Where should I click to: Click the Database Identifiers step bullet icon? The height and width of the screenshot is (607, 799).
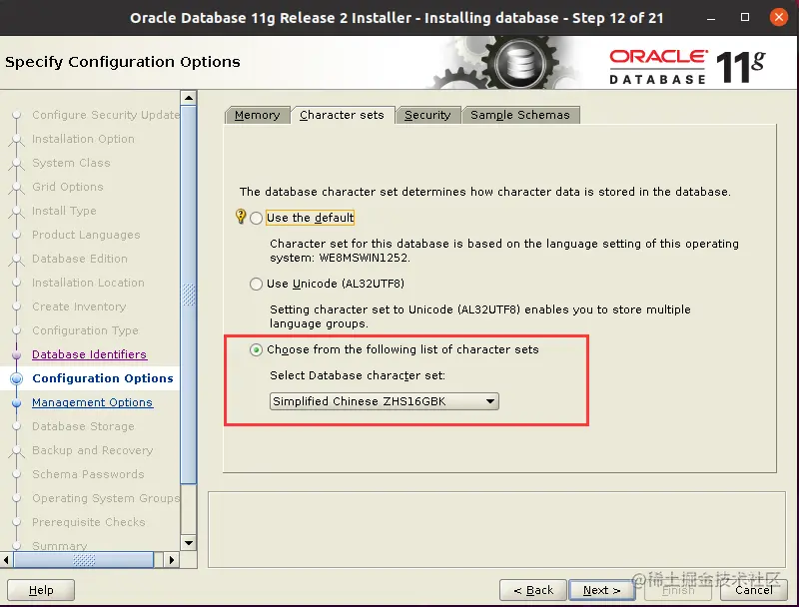[16, 354]
